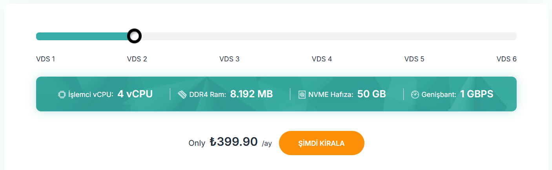Click the Genişbant speedometer icon
552x170 pixels.
415,95
